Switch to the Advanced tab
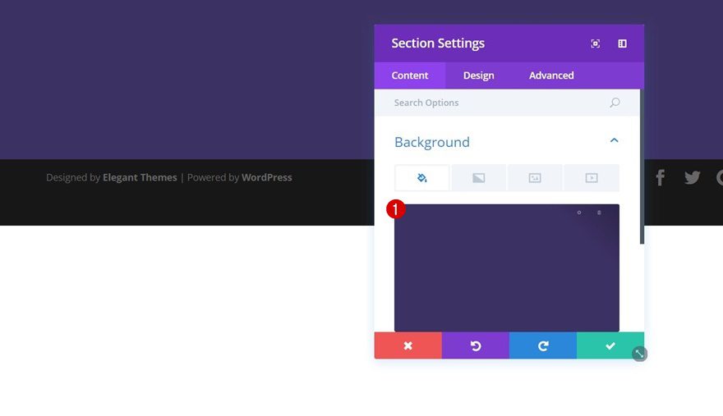 551,75
